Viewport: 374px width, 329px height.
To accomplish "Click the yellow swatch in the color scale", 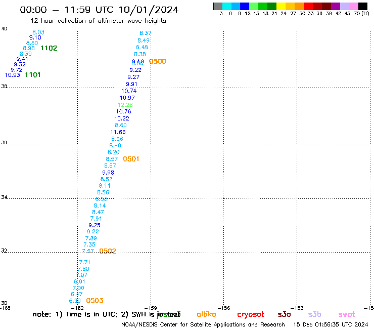I will pos(281,6).
